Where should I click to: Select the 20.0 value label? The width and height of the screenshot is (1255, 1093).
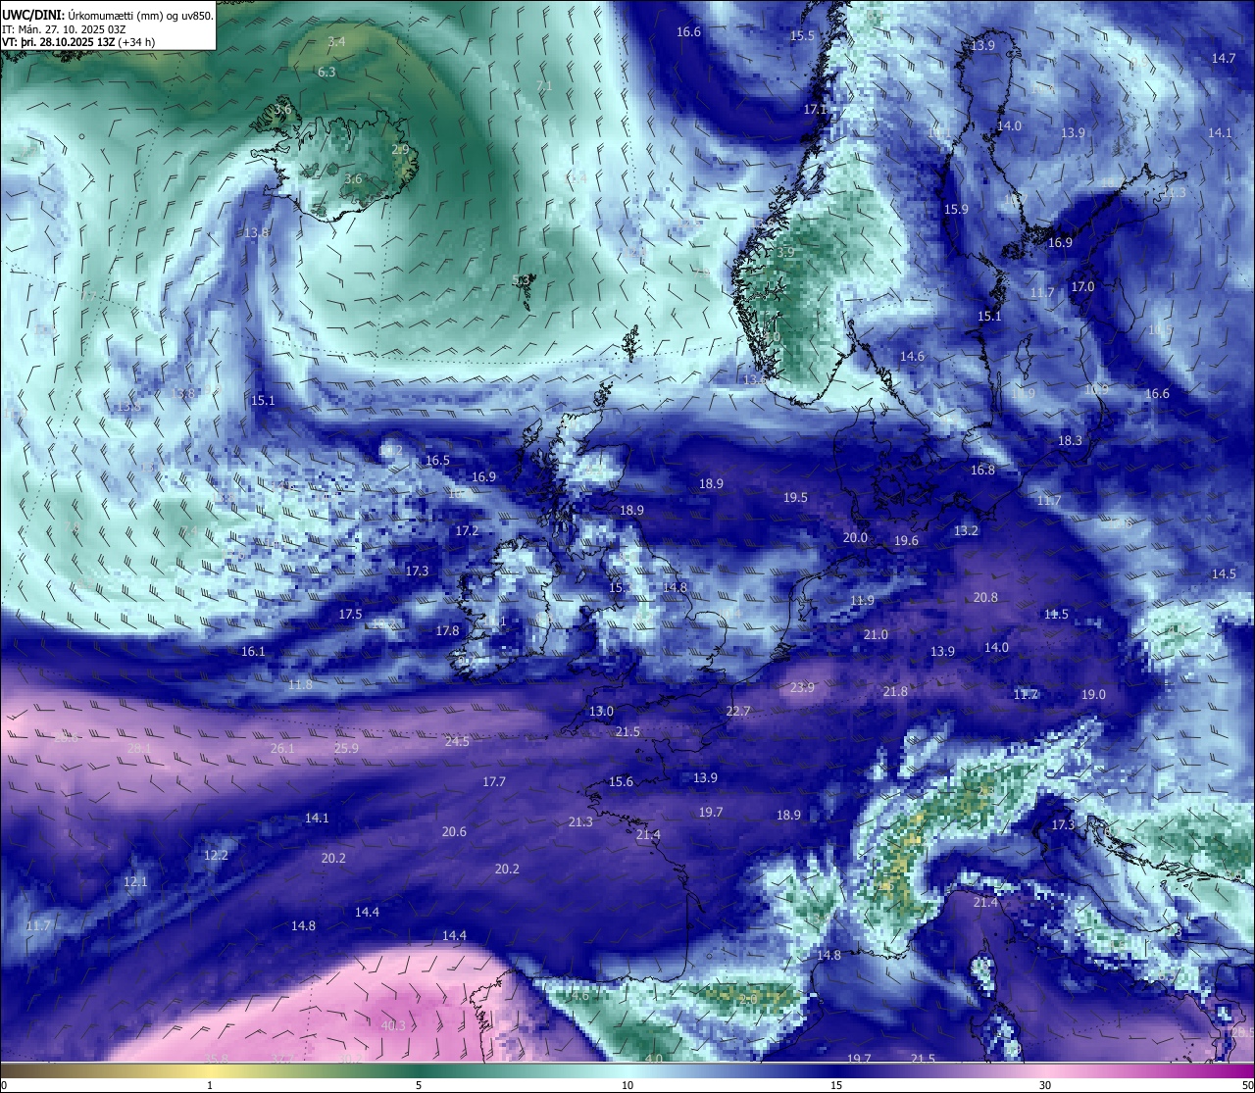(855, 537)
